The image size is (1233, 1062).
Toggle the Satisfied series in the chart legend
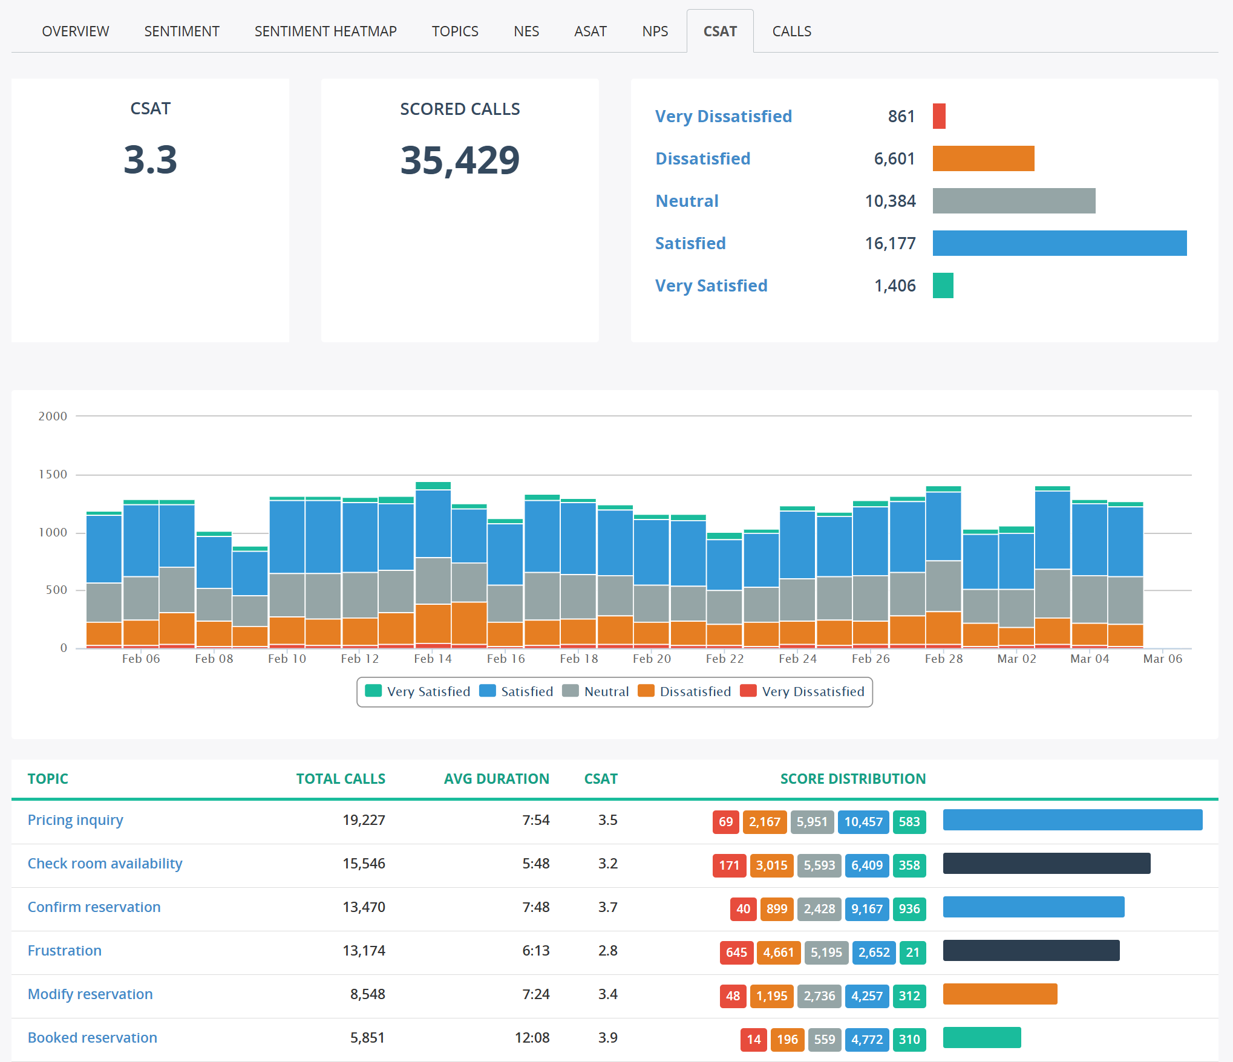[526, 691]
